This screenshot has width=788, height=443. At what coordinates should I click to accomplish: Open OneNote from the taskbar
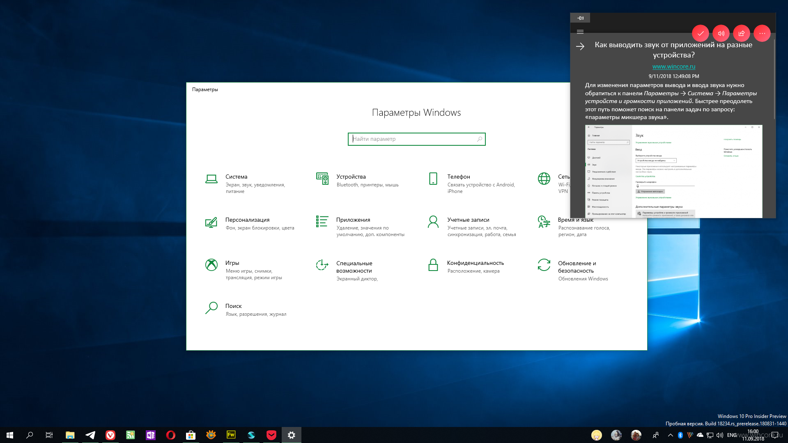[151, 435]
